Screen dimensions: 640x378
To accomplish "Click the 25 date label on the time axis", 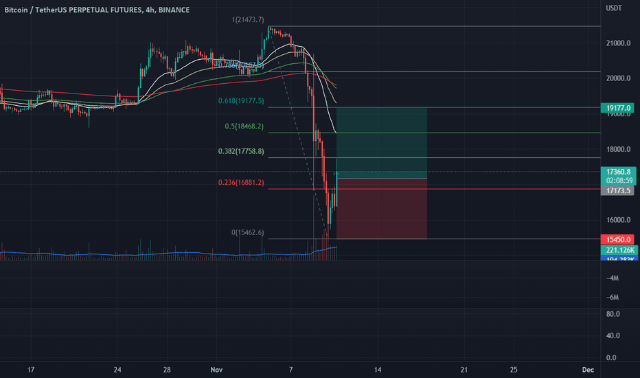I will (514, 370).
